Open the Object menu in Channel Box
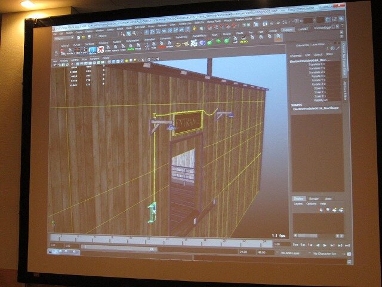The image size is (382, 287). (x=318, y=54)
